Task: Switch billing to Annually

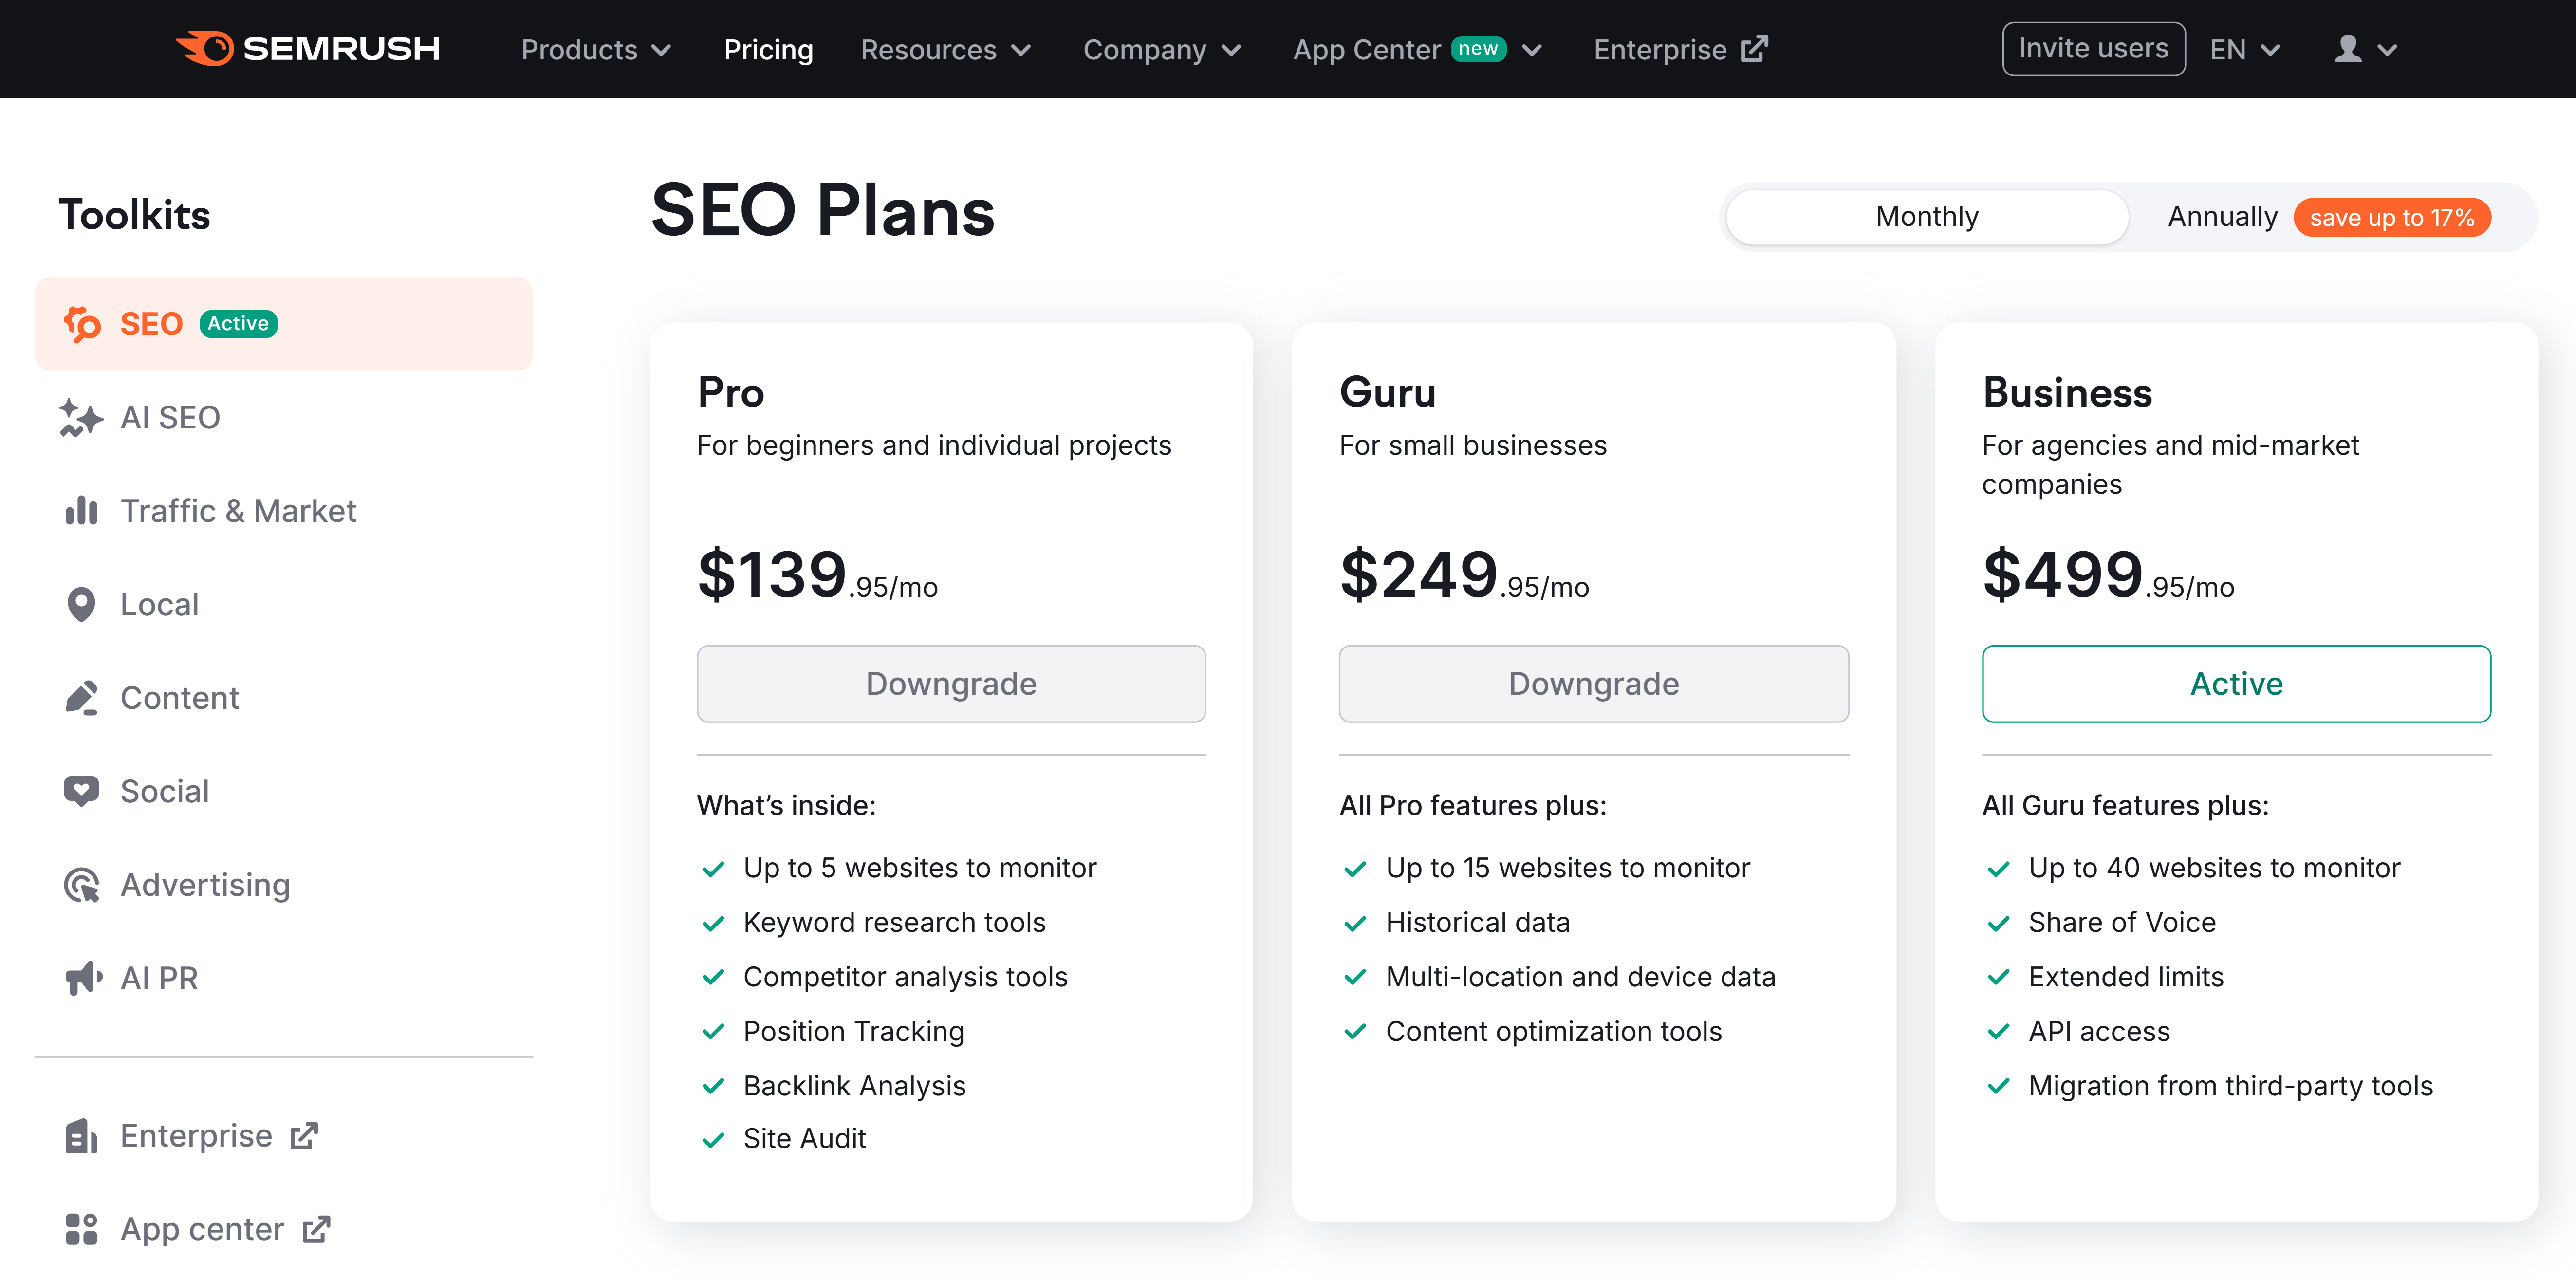Action: click(x=2221, y=217)
